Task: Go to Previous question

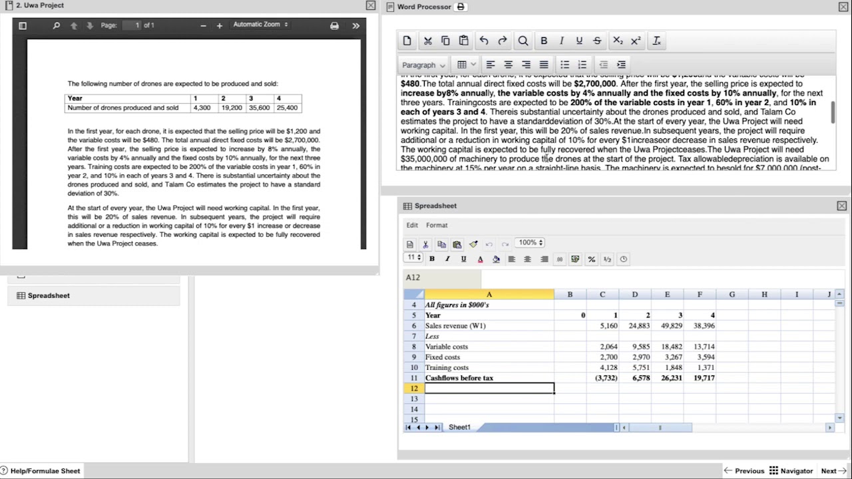Action: [x=744, y=471]
